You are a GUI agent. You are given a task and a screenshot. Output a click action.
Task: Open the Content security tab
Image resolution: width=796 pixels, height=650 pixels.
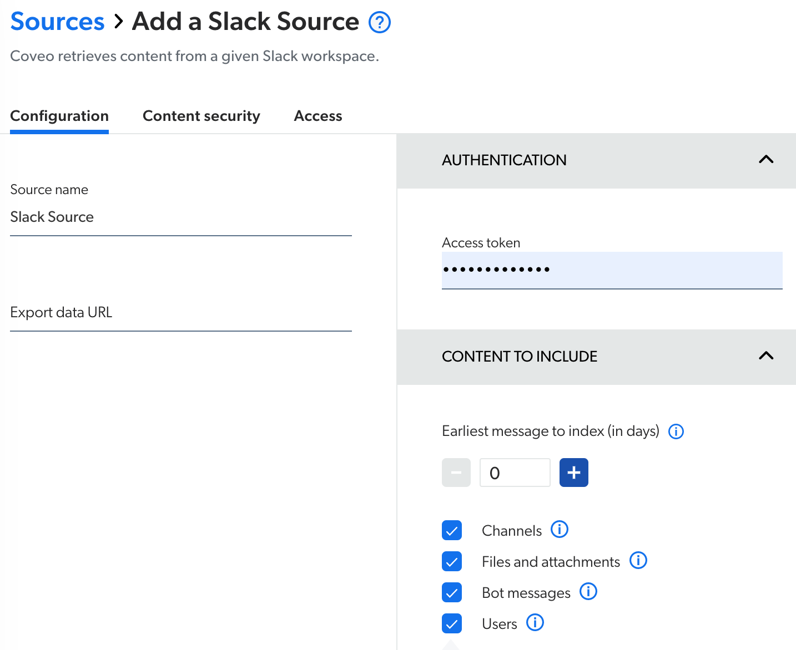[x=201, y=116]
